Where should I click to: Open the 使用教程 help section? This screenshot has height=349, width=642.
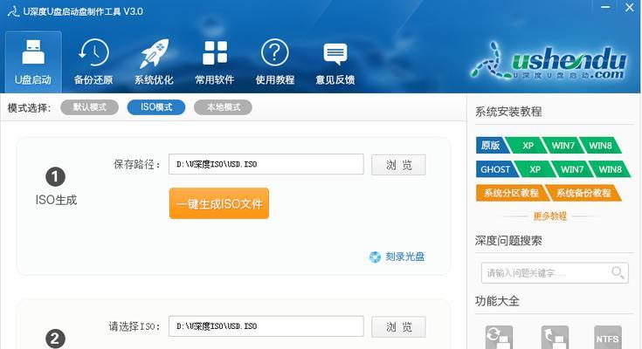tap(275, 62)
